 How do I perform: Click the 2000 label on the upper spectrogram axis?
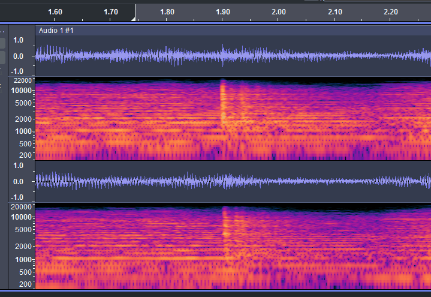click(x=23, y=119)
